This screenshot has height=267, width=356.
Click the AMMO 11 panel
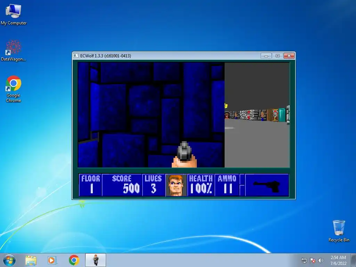pos(227,185)
